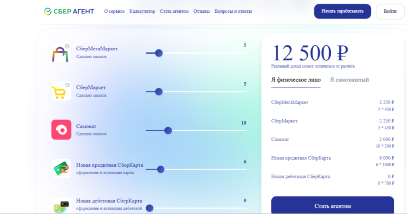Click the СберМегаМаркет orders slider handle
The width and height of the screenshot is (407, 214).
(x=159, y=53)
